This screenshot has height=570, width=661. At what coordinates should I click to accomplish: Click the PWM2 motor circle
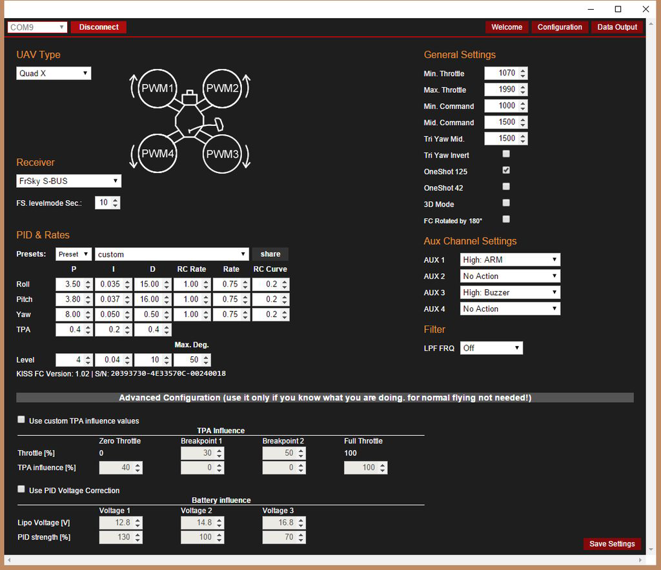(222, 88)
